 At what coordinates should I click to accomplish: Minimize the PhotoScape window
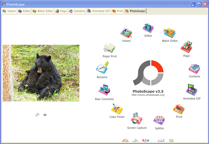click(193, 4)
